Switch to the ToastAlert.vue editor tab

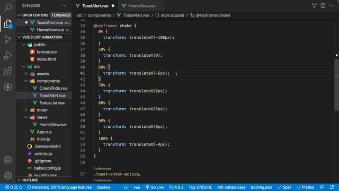95,6
